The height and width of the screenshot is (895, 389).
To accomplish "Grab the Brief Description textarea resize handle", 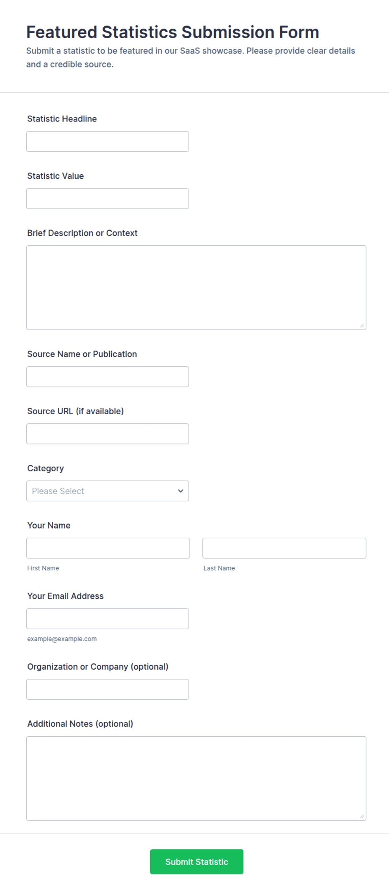I will 362,325.
